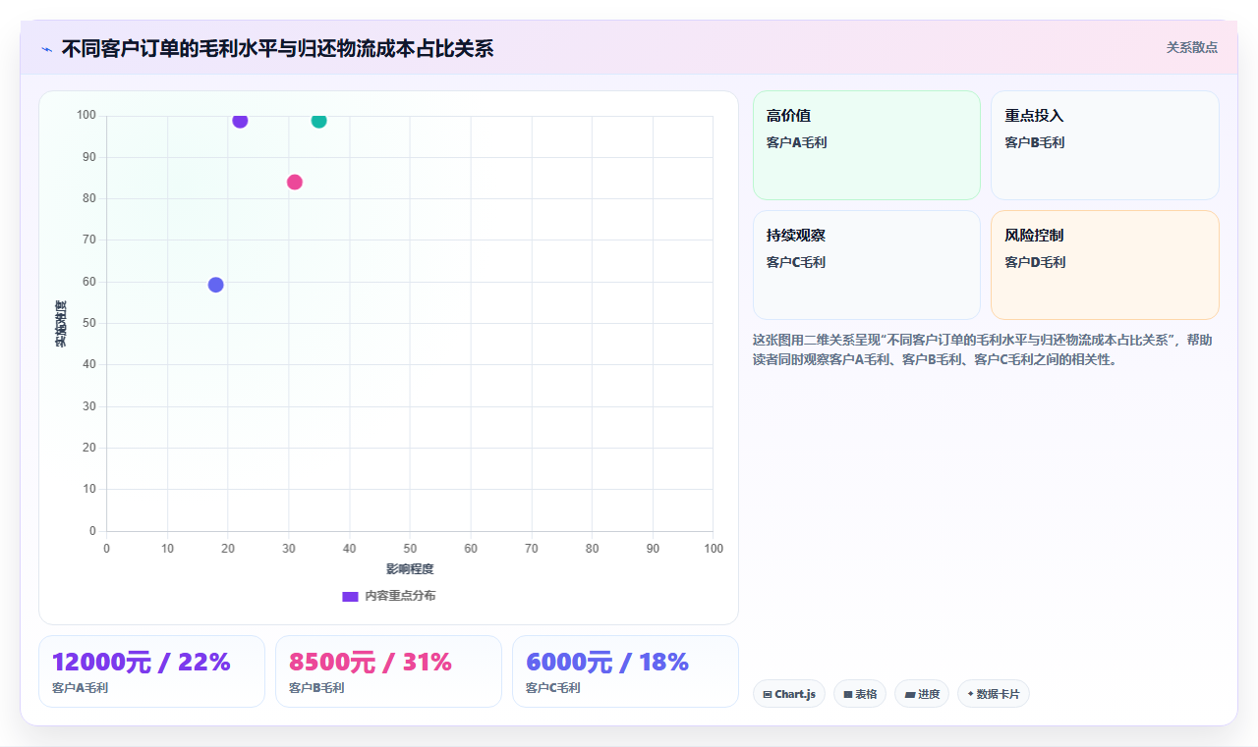Click 客户D毛利 under 风险控制
1258x747 pixels.
tap(1035, 262)
